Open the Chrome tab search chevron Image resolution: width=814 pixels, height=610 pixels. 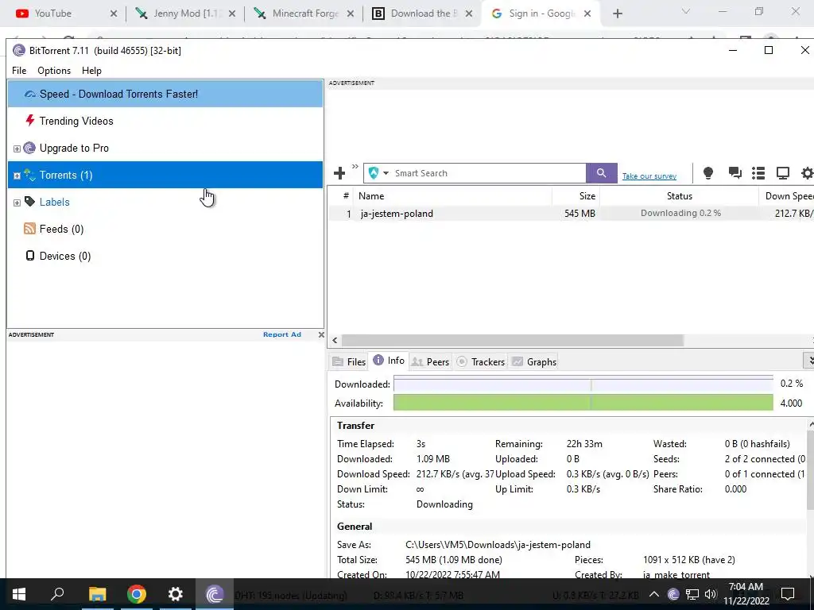(685, 11)
